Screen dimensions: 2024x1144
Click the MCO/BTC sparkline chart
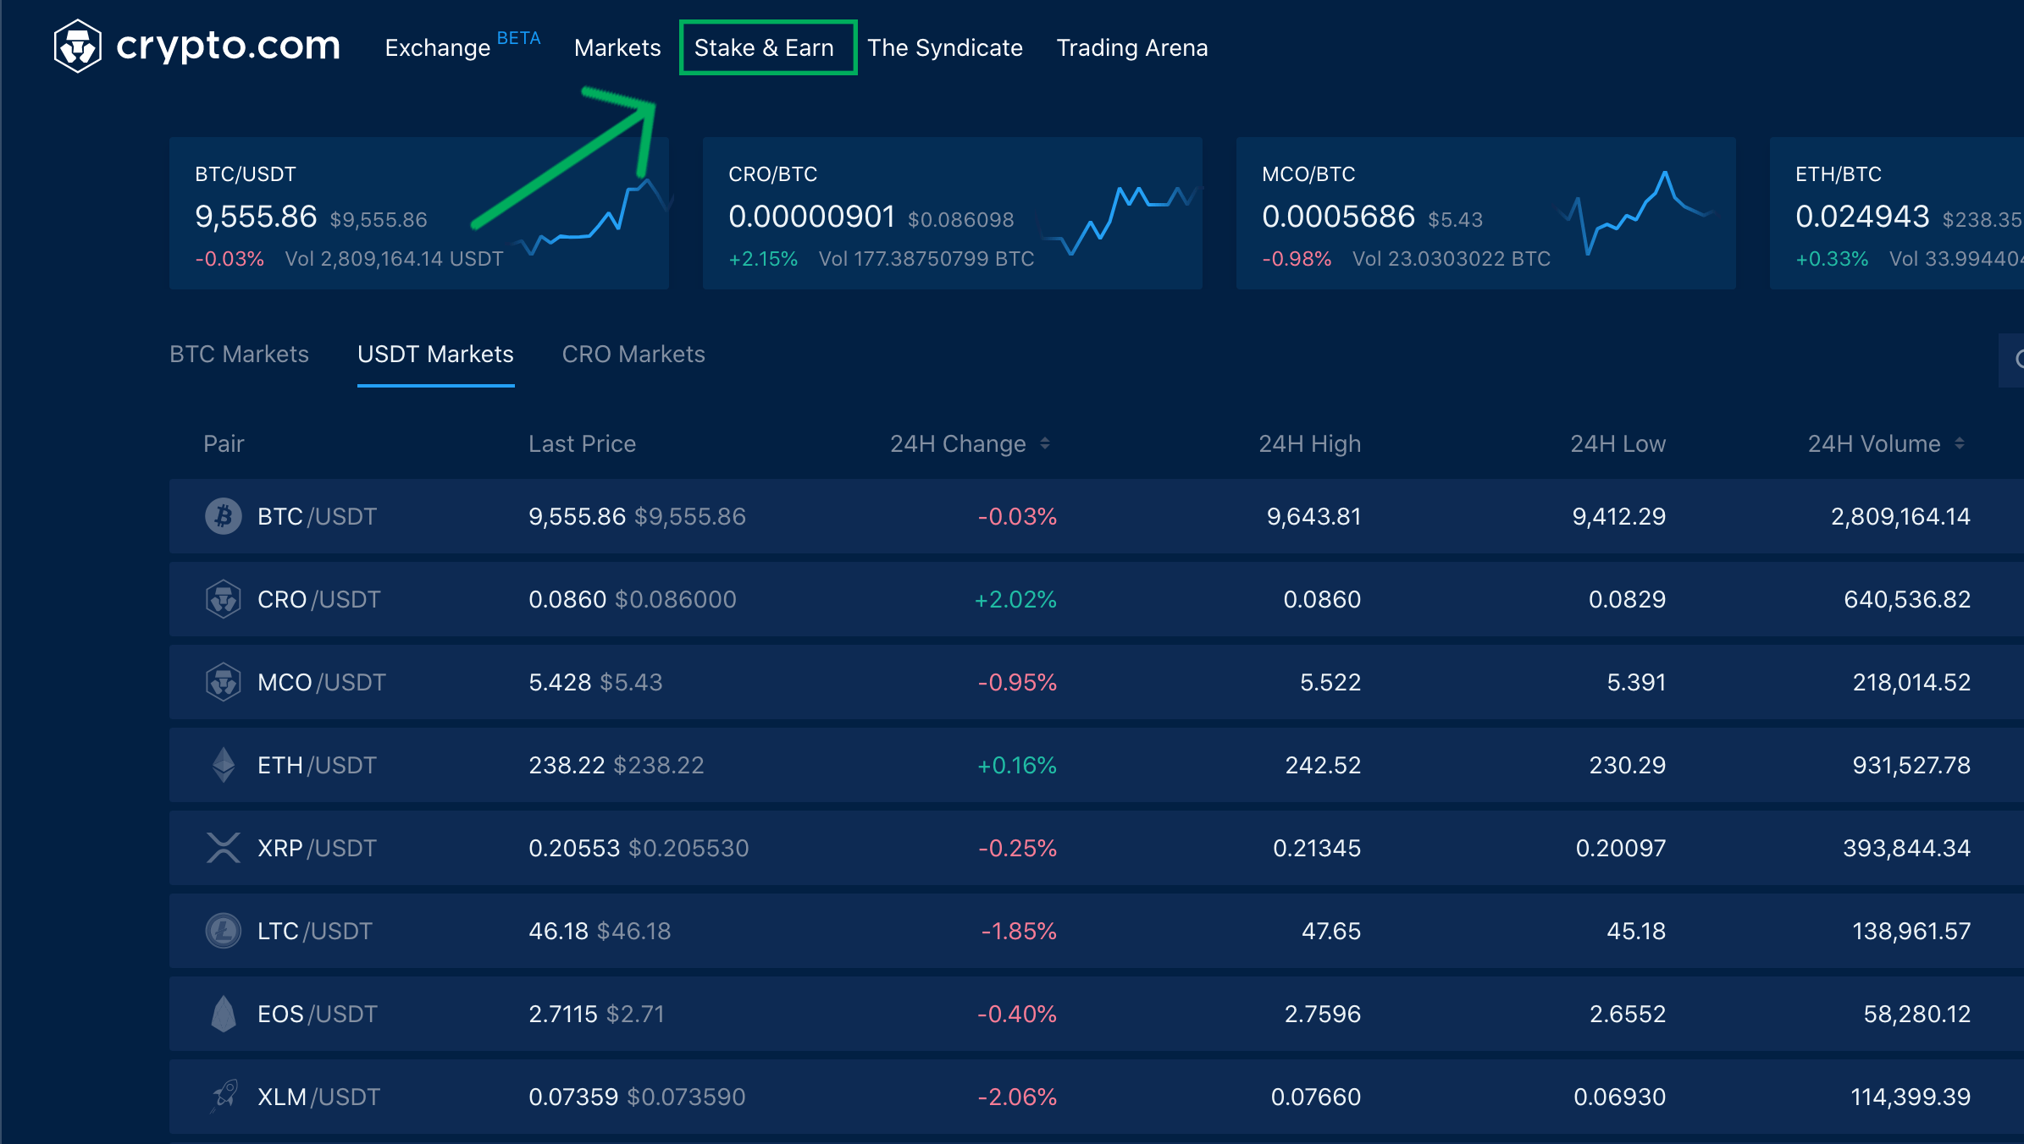(x=1634, y=213)
